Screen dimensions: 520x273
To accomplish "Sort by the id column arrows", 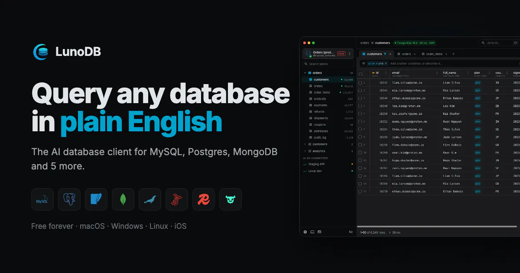I will pos(387,73).
